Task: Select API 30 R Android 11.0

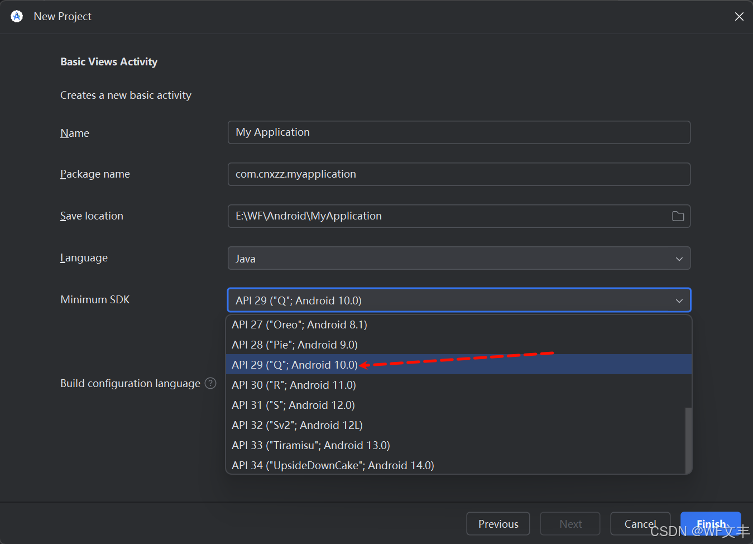Action: (x=294, y=385)
